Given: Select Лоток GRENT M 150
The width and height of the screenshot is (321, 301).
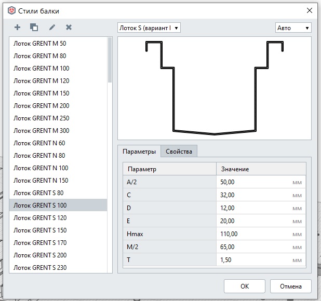Looking at the screenshot, I should [58, 93].
